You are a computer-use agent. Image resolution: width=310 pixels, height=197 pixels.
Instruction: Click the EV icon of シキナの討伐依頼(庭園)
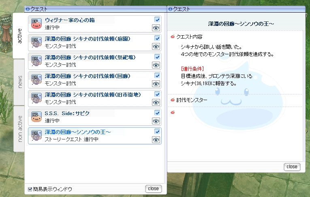point(36,42)
